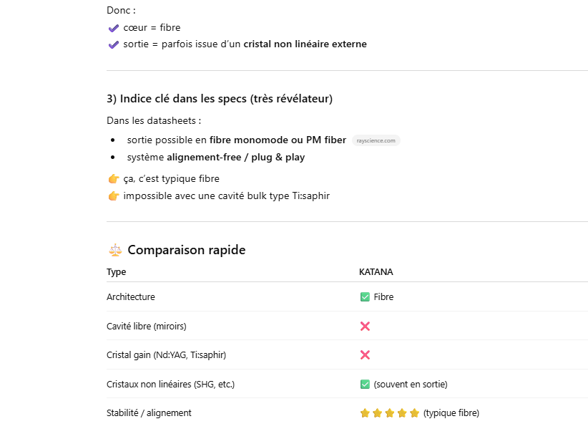The image size is (588, 444).
Task: Click the red X in Cavité libre row
Action: click(x=365, y=326)
